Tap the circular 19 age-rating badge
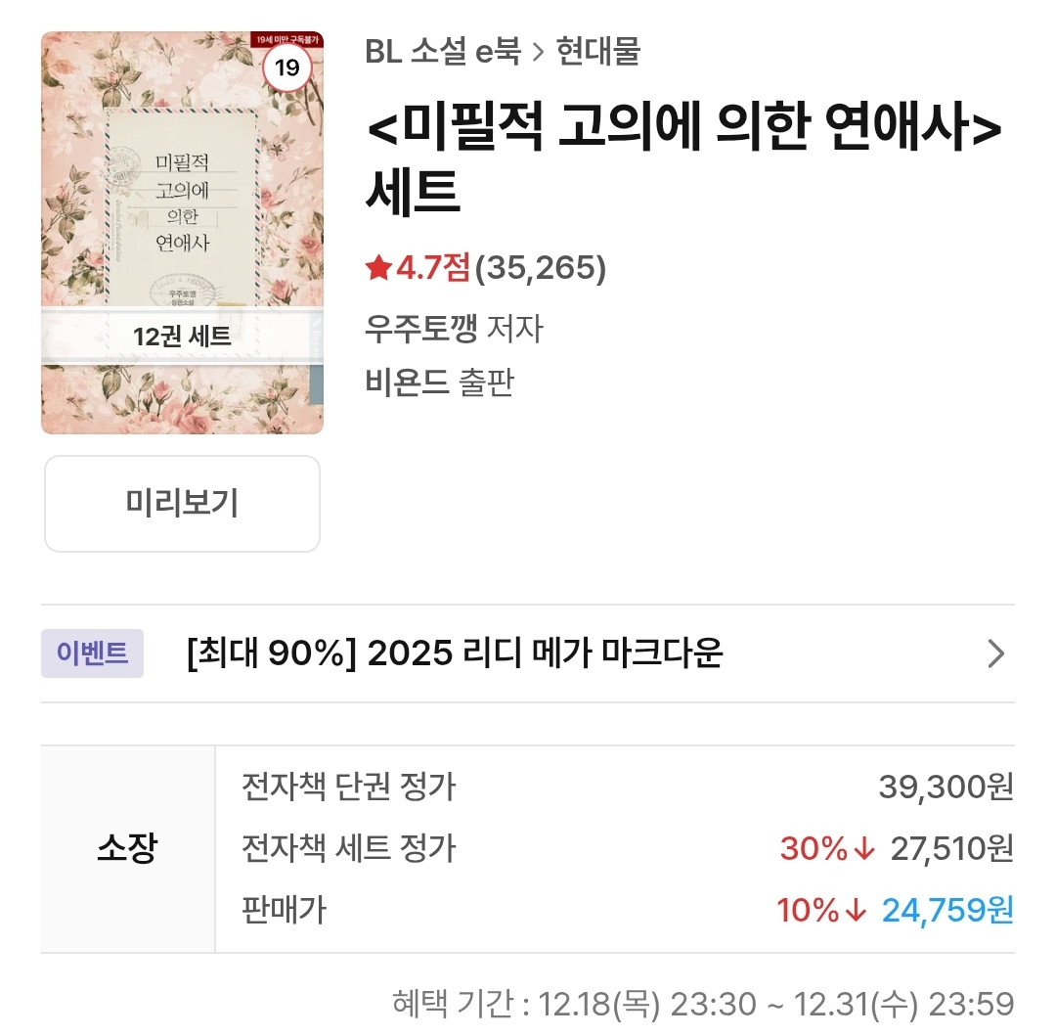This screenshot has height=1036, width=1056. tap(287, 68)
